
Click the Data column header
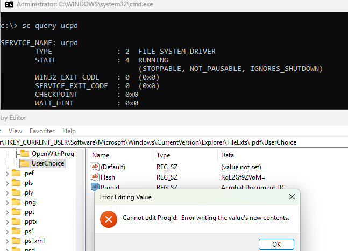pos(228,155)
